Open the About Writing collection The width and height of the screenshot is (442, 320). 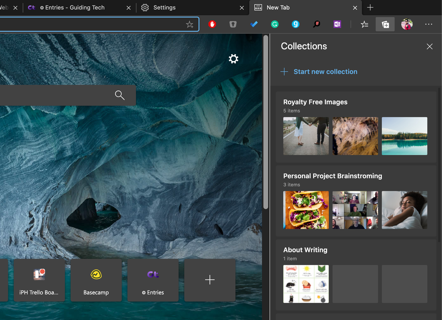pos(305,250)
